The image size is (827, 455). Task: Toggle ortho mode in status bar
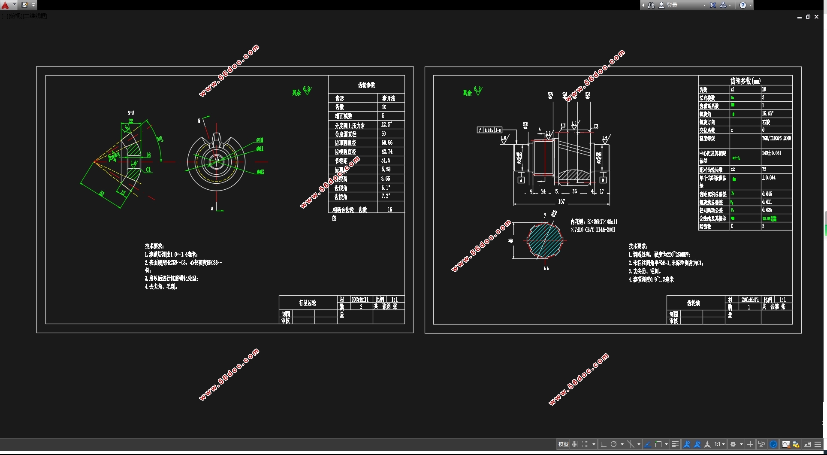point(603,444)
